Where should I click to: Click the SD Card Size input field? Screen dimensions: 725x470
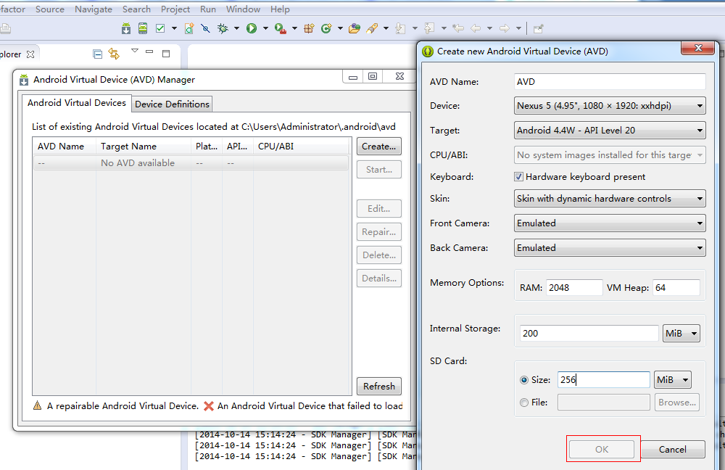604,380
